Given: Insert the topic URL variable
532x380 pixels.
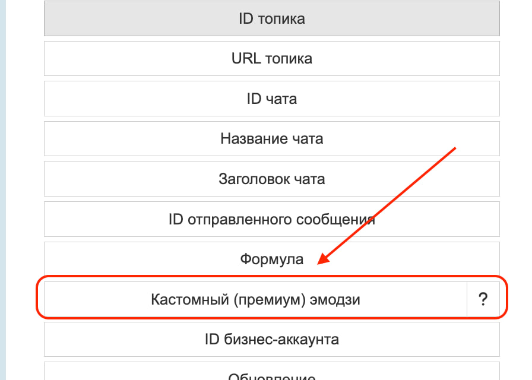Looking at the screenshot, I should point(271,58).
